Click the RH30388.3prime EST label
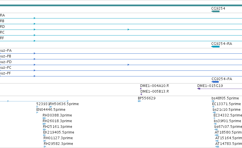Viewport: 242px width, 148px height. click(x=57, y=115)
